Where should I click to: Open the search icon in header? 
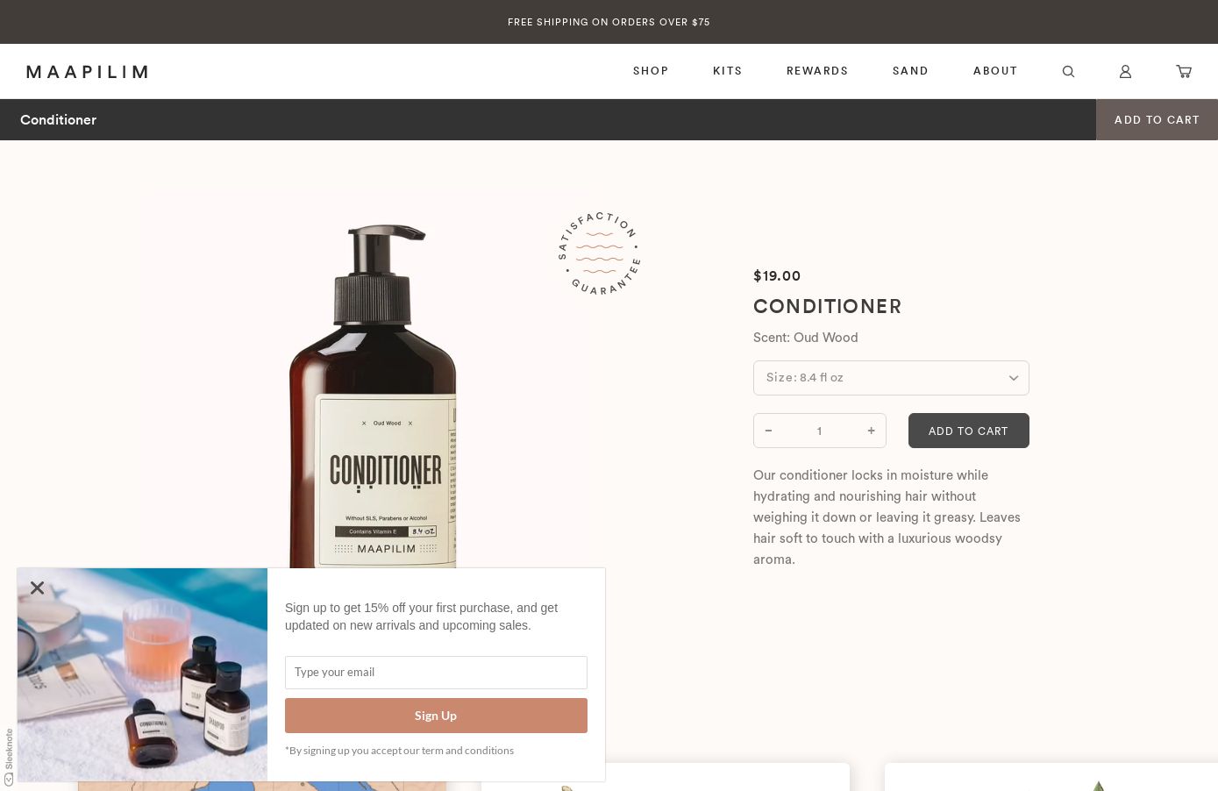[1068, 72]
